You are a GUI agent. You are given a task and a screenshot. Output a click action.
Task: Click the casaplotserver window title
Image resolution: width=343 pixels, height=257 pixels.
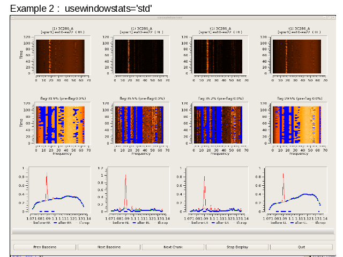coord(170,18)
